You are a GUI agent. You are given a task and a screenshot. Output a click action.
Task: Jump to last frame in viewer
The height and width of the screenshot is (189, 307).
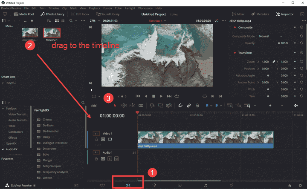tap(169, 96)
